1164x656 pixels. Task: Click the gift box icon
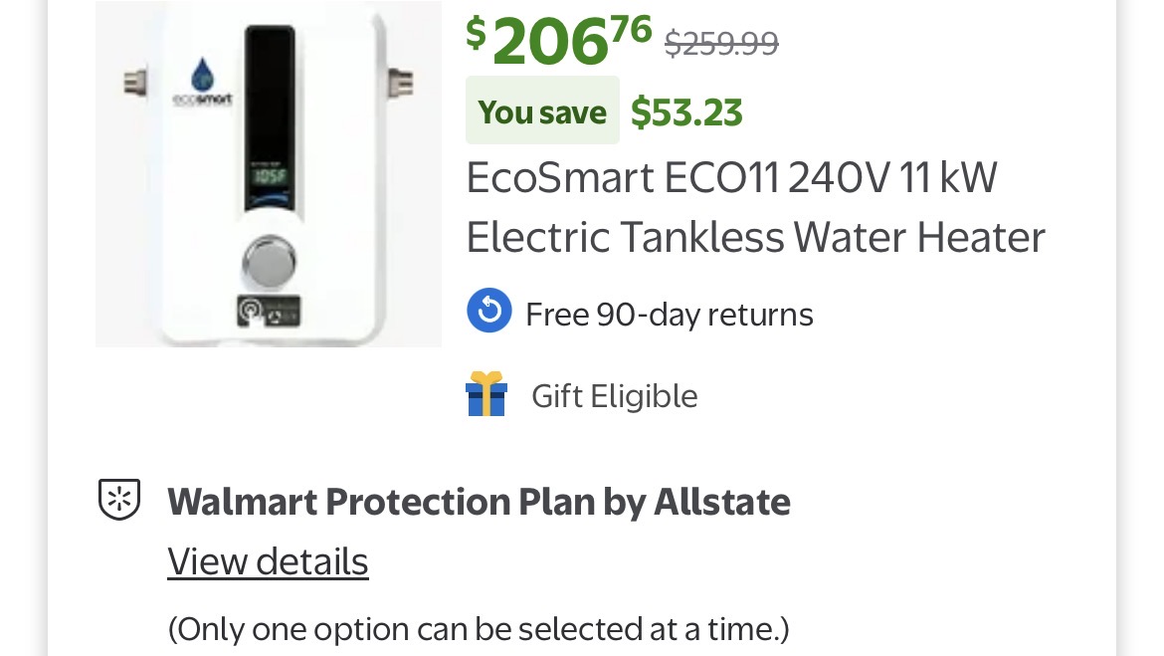coord(486,394)
